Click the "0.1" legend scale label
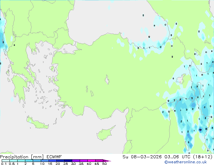The width and height of the screenshot is (214, 165). click(x=4, y=164)
